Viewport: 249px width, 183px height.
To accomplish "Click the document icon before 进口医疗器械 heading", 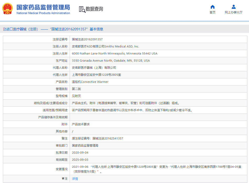I will 4,29.
